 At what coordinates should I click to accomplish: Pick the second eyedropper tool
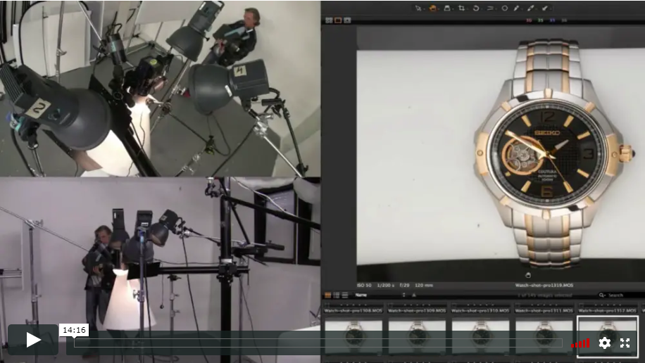(531, 8)
